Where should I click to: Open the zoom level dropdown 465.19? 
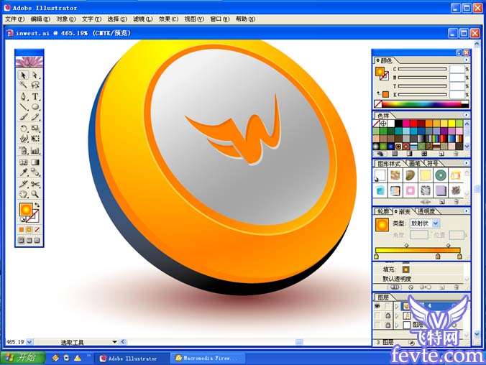(x=29, y=342)
